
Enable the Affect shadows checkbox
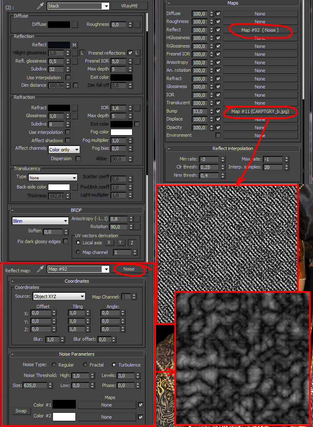68,141
